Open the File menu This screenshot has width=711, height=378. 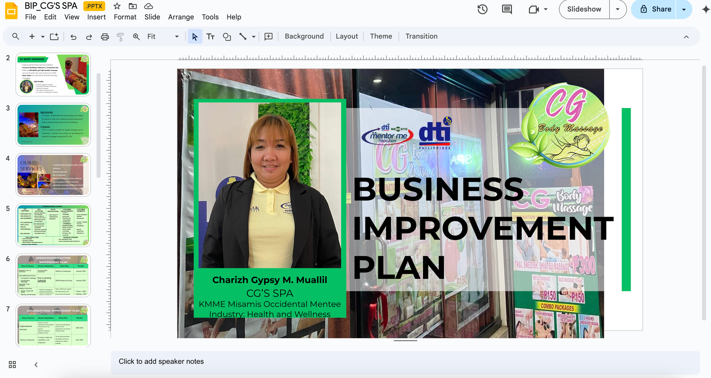(x=31, y=17)
